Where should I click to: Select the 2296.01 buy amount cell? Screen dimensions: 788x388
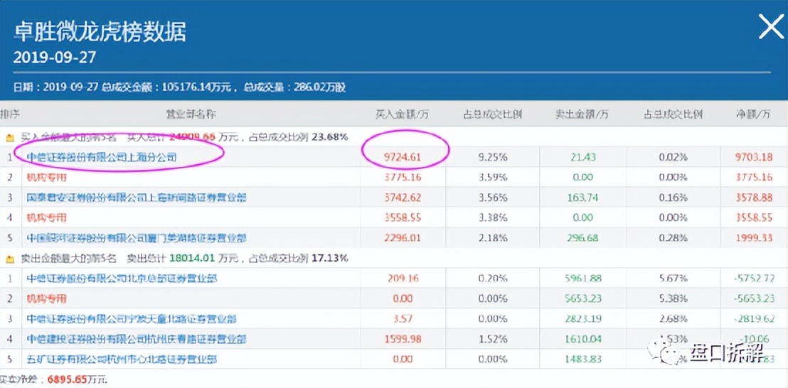click(x=402, y=238)
